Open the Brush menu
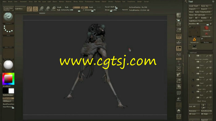This screenshot has height=121, width=216. (10, 2)
